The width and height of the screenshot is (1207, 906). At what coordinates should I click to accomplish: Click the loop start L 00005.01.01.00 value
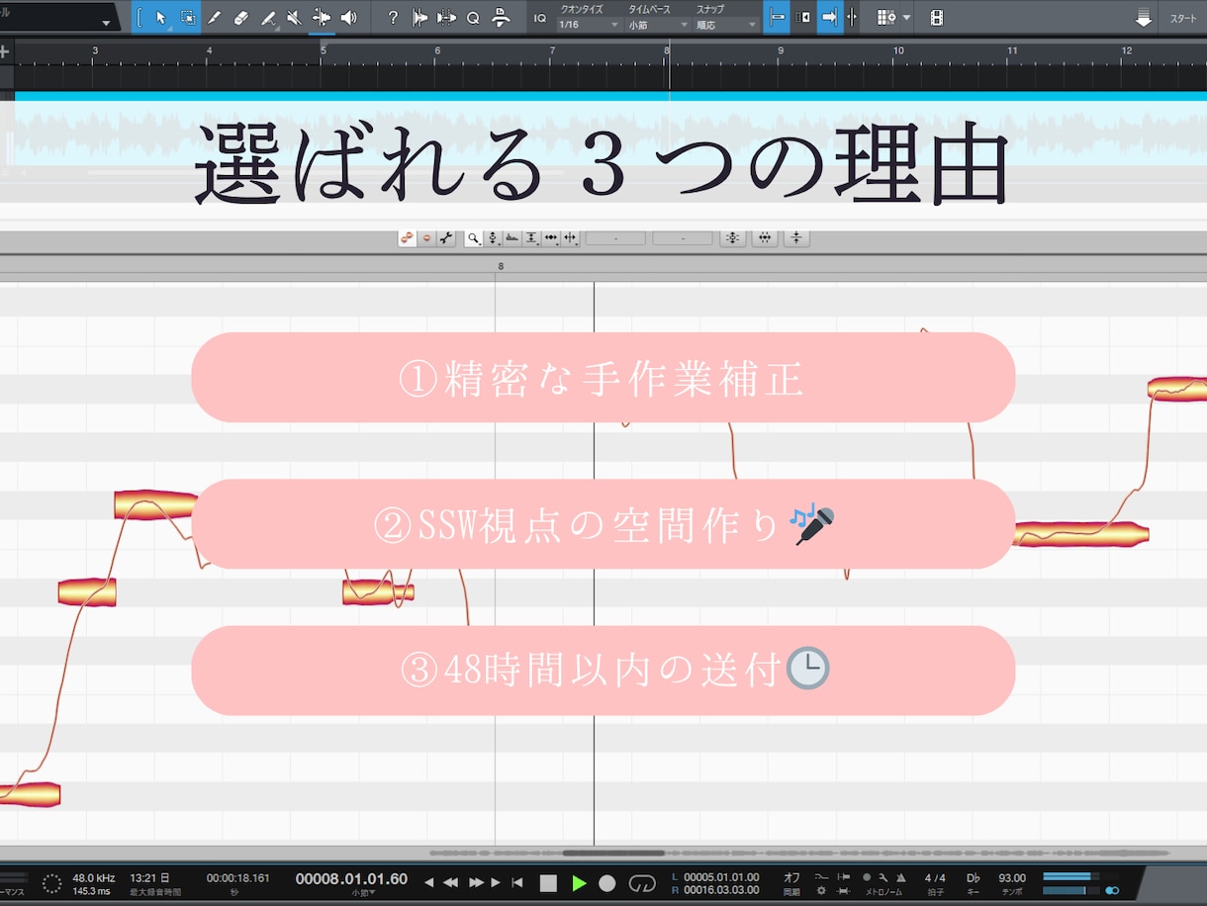pos(721,876)
